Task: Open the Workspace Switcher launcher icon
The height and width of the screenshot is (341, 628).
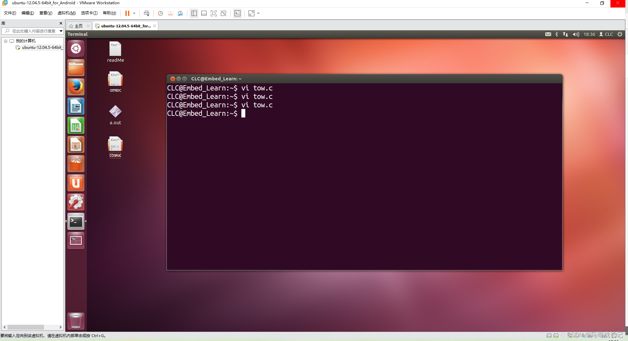Action: pos(76,241)
